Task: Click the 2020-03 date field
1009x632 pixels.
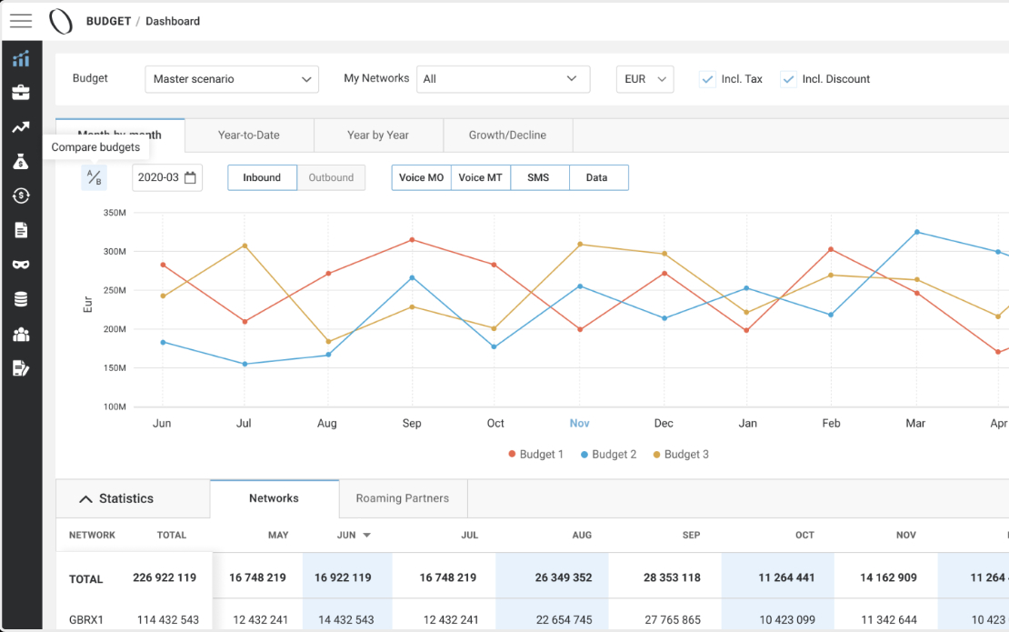Action: 167,177
